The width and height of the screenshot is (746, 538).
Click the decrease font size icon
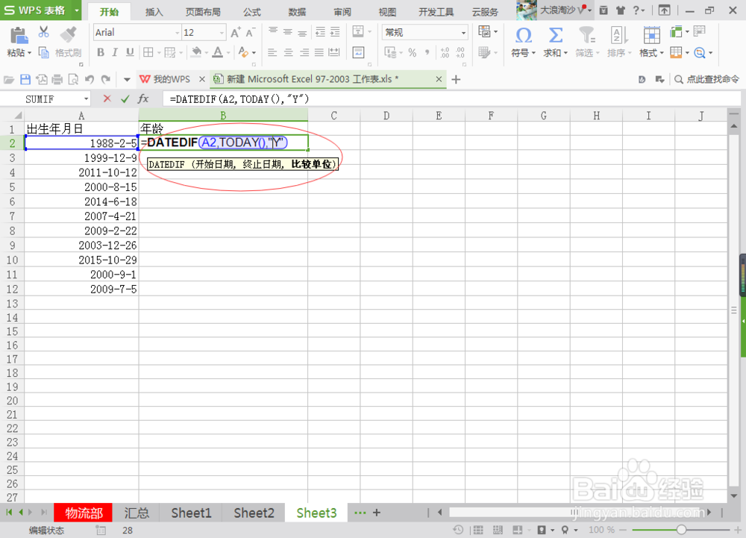coord(250,32)
